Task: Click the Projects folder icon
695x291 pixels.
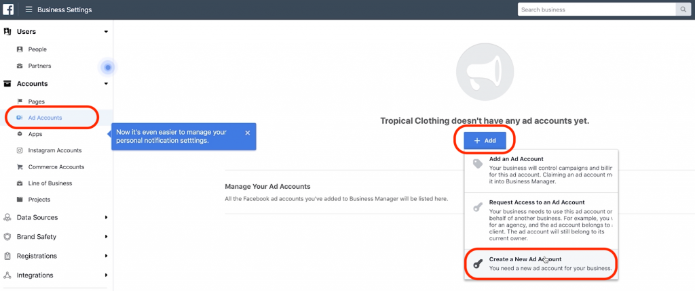Action: click(x=20, y=200)
